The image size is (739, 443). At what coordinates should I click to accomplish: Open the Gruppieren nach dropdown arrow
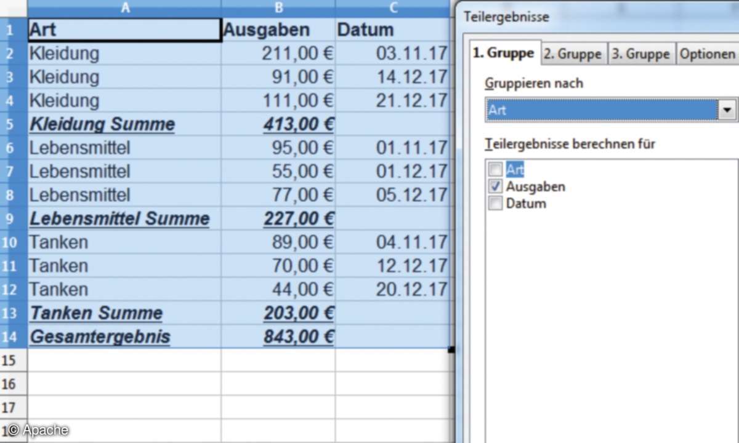coord(728,110)
